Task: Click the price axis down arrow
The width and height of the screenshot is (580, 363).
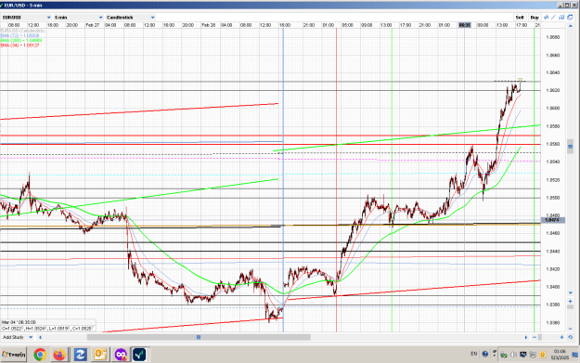Action: (x=570, y=293)
